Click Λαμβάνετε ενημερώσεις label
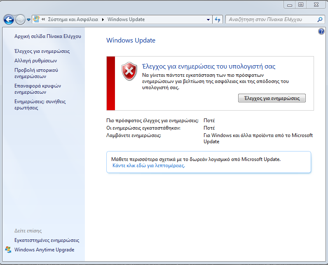The width and height of the screenshot is (328, 265). click(x=134, y=135)
